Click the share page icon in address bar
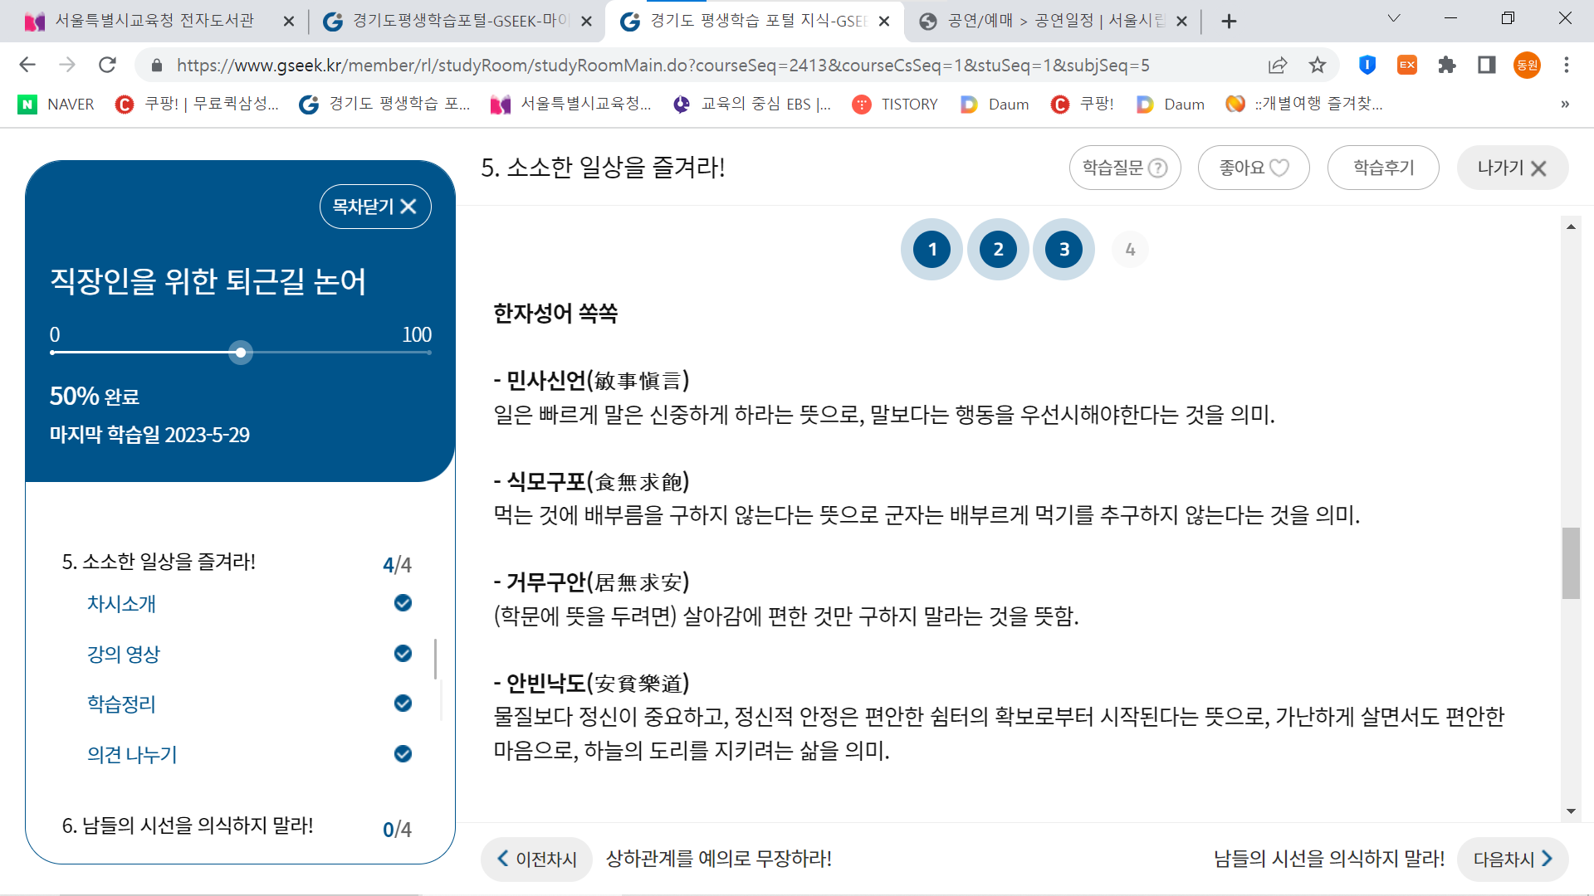This screenshot has width=1594, height=896. (1278, 65)
